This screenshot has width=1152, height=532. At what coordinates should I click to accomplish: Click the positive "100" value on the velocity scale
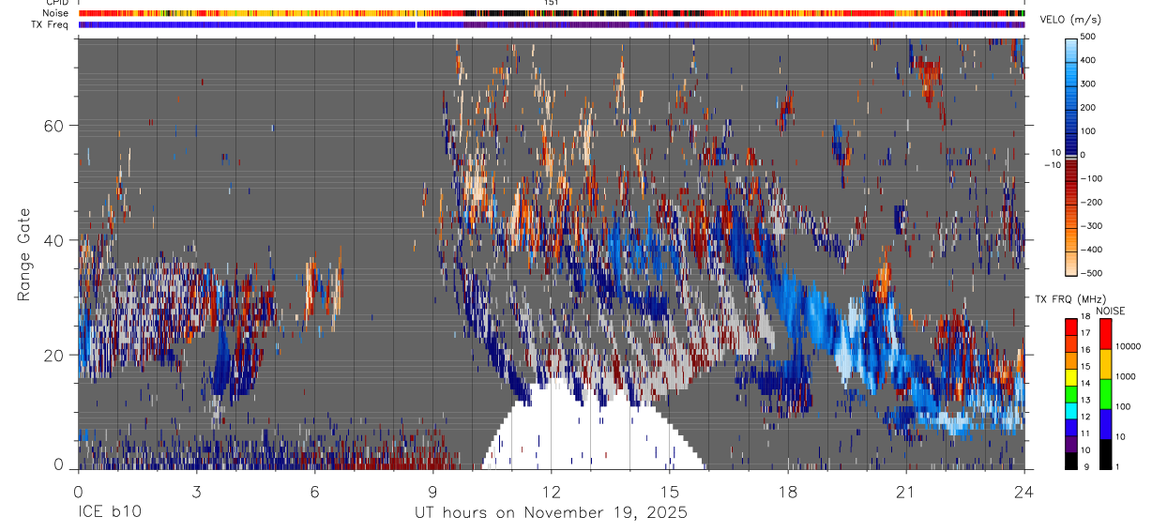click(x=1089, y=131)
